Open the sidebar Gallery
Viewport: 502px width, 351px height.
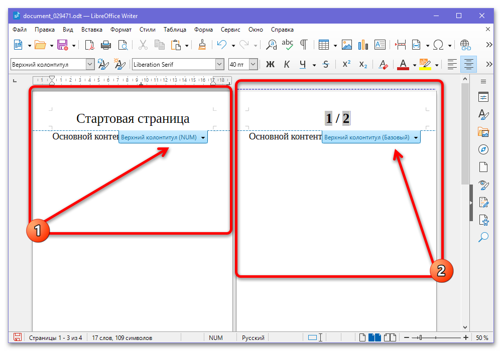pos(483,132)
